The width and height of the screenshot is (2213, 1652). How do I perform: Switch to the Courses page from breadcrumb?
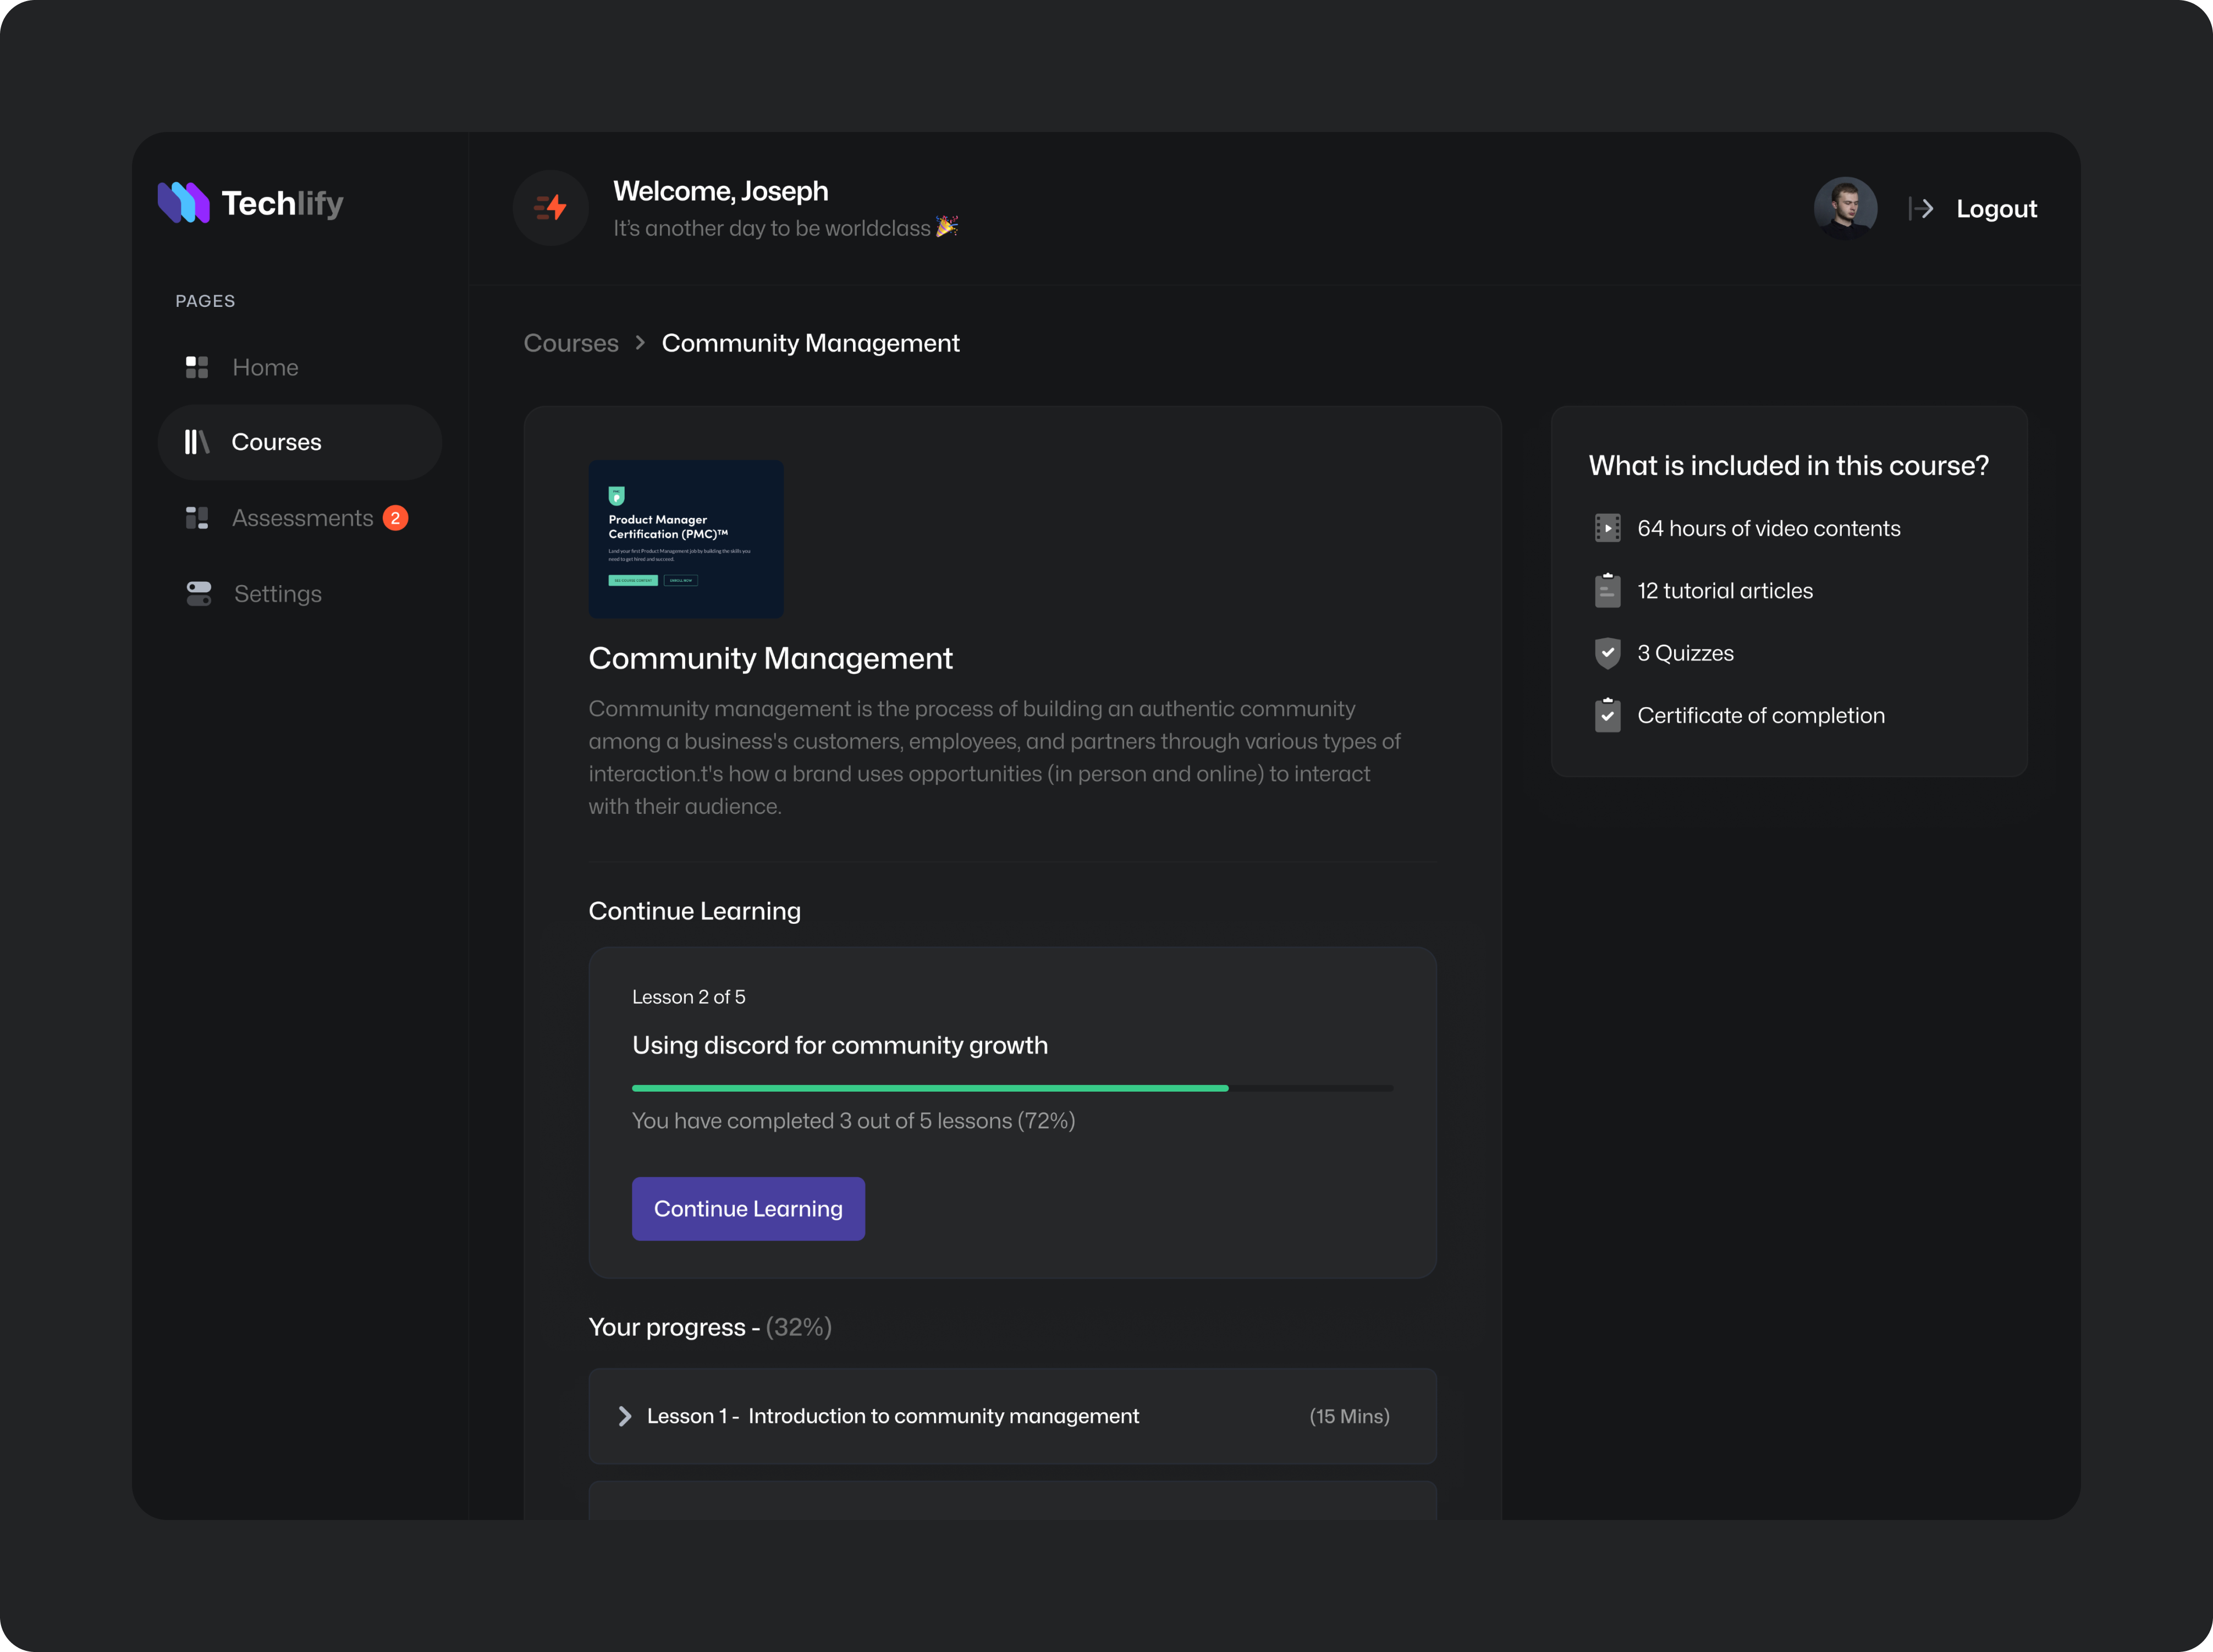point(570,343)
